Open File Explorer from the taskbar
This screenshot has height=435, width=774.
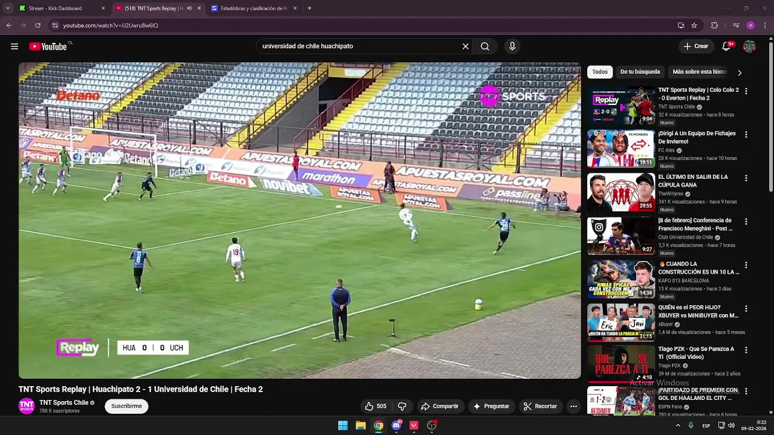pos(360,425)
